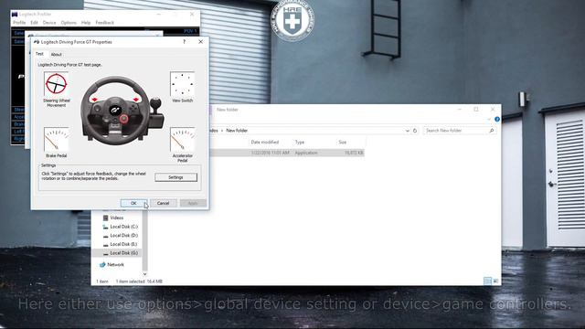The image size is (585, 329).
Task: Select Local Disk (E:) in Explorer sidebar
Action: coord(123,244)
